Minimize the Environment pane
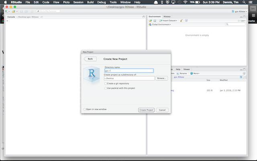Viewport: 257px width, 161px height. coord(241,17)
